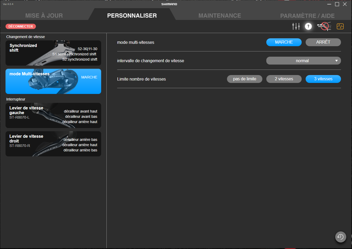
Task: Switch to the MISE À JOUR tab
Action: pos(44,15)
